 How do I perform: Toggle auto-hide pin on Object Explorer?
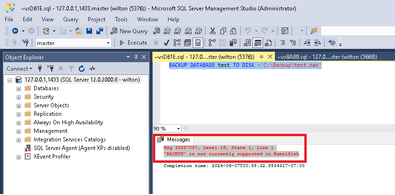pyautogui.click(x=136, y=57)
